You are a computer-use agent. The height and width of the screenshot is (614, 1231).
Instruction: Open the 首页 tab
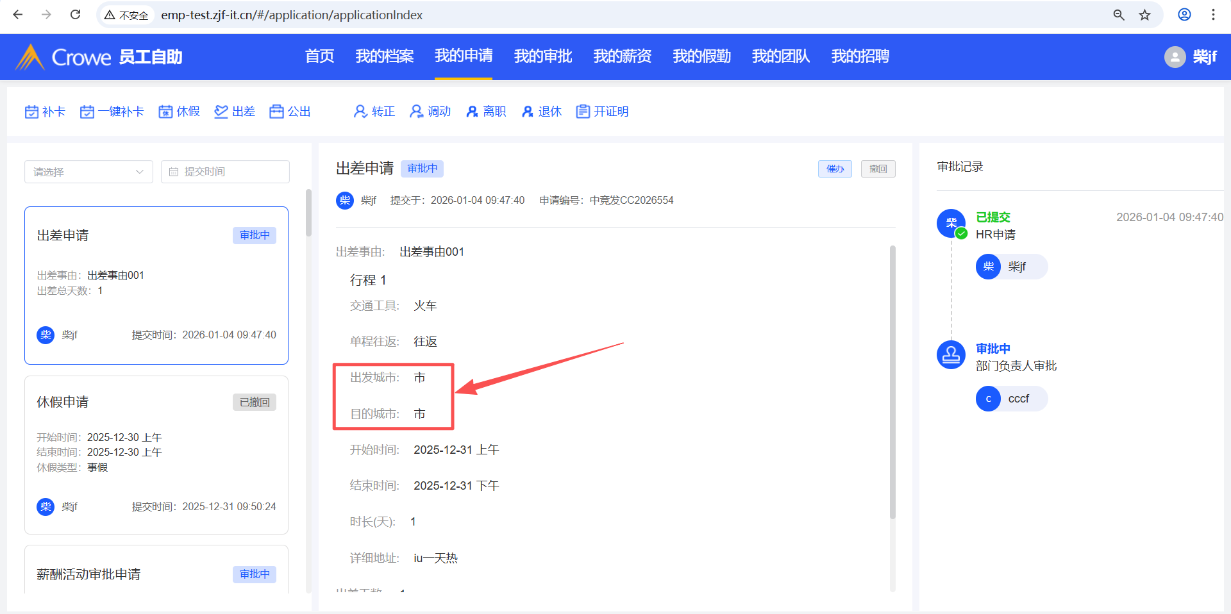tap(320, 56)
